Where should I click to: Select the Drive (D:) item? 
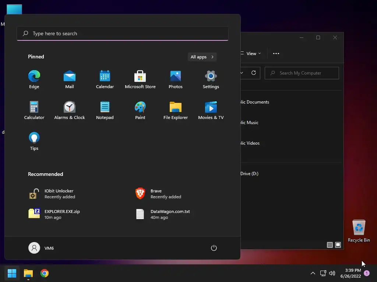point(250,174)
